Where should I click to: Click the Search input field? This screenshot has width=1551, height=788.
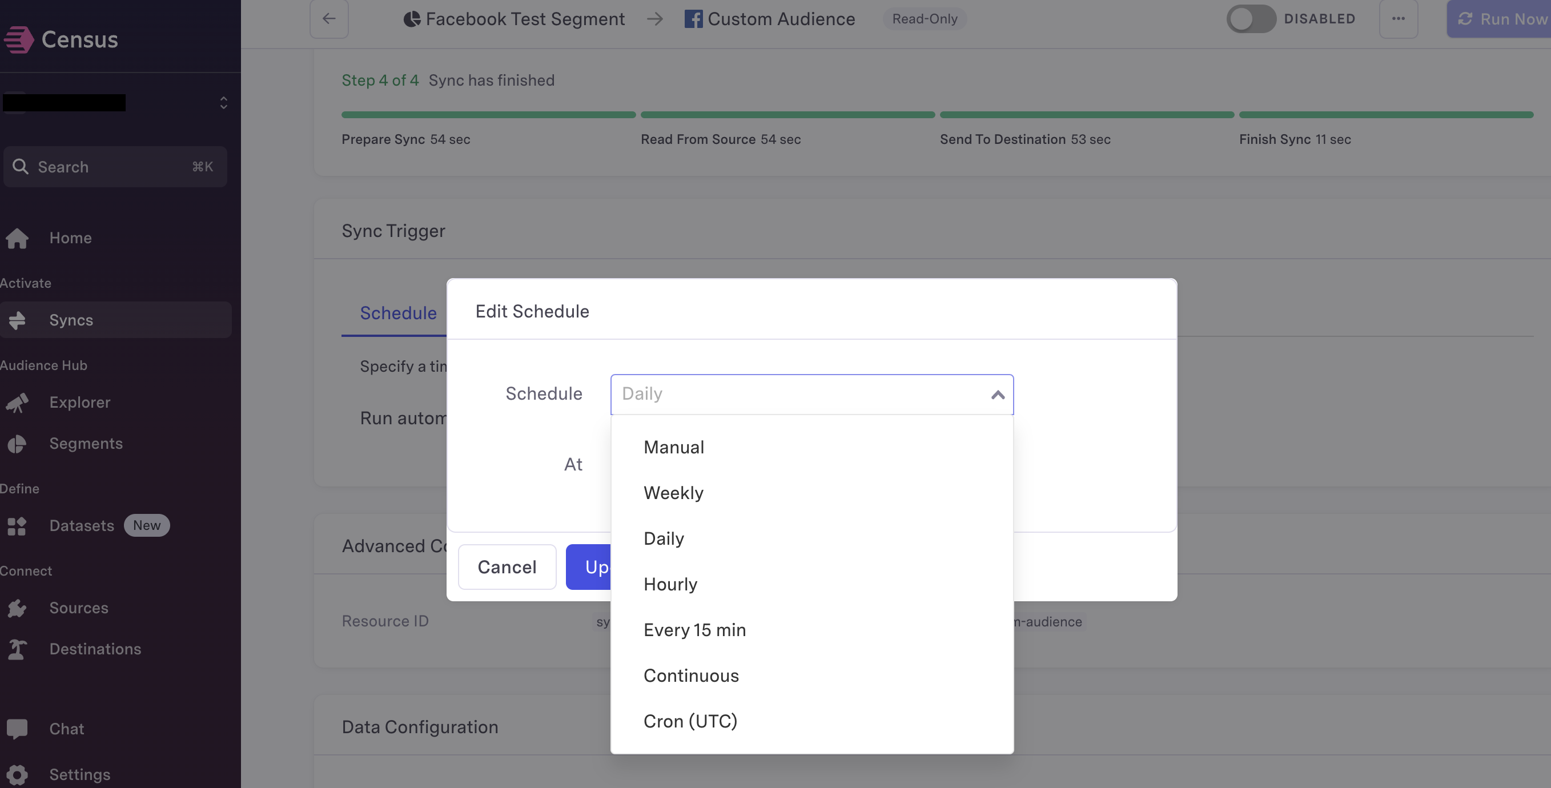(115, 167)
